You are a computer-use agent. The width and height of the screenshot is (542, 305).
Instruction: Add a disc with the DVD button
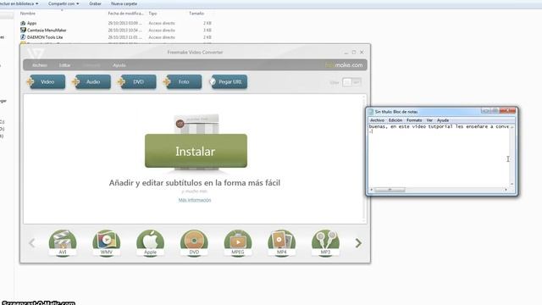137,82
